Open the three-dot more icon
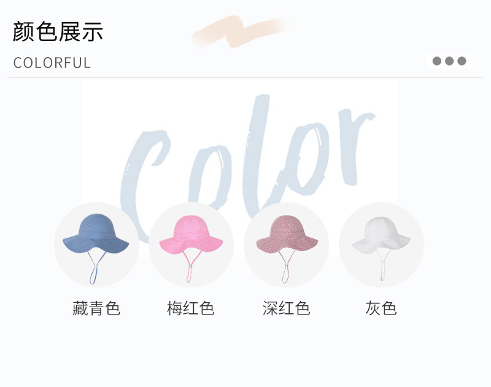The width and height of the screenshot is (491, 387). pos(449,61)
